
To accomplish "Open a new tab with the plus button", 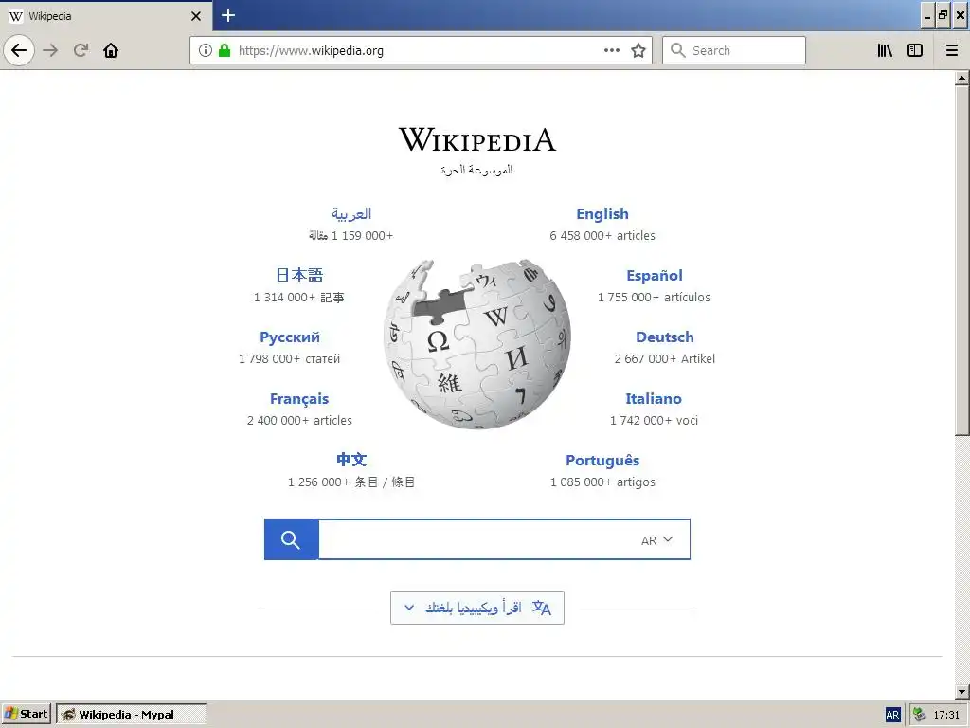I will tap(228, 15).
